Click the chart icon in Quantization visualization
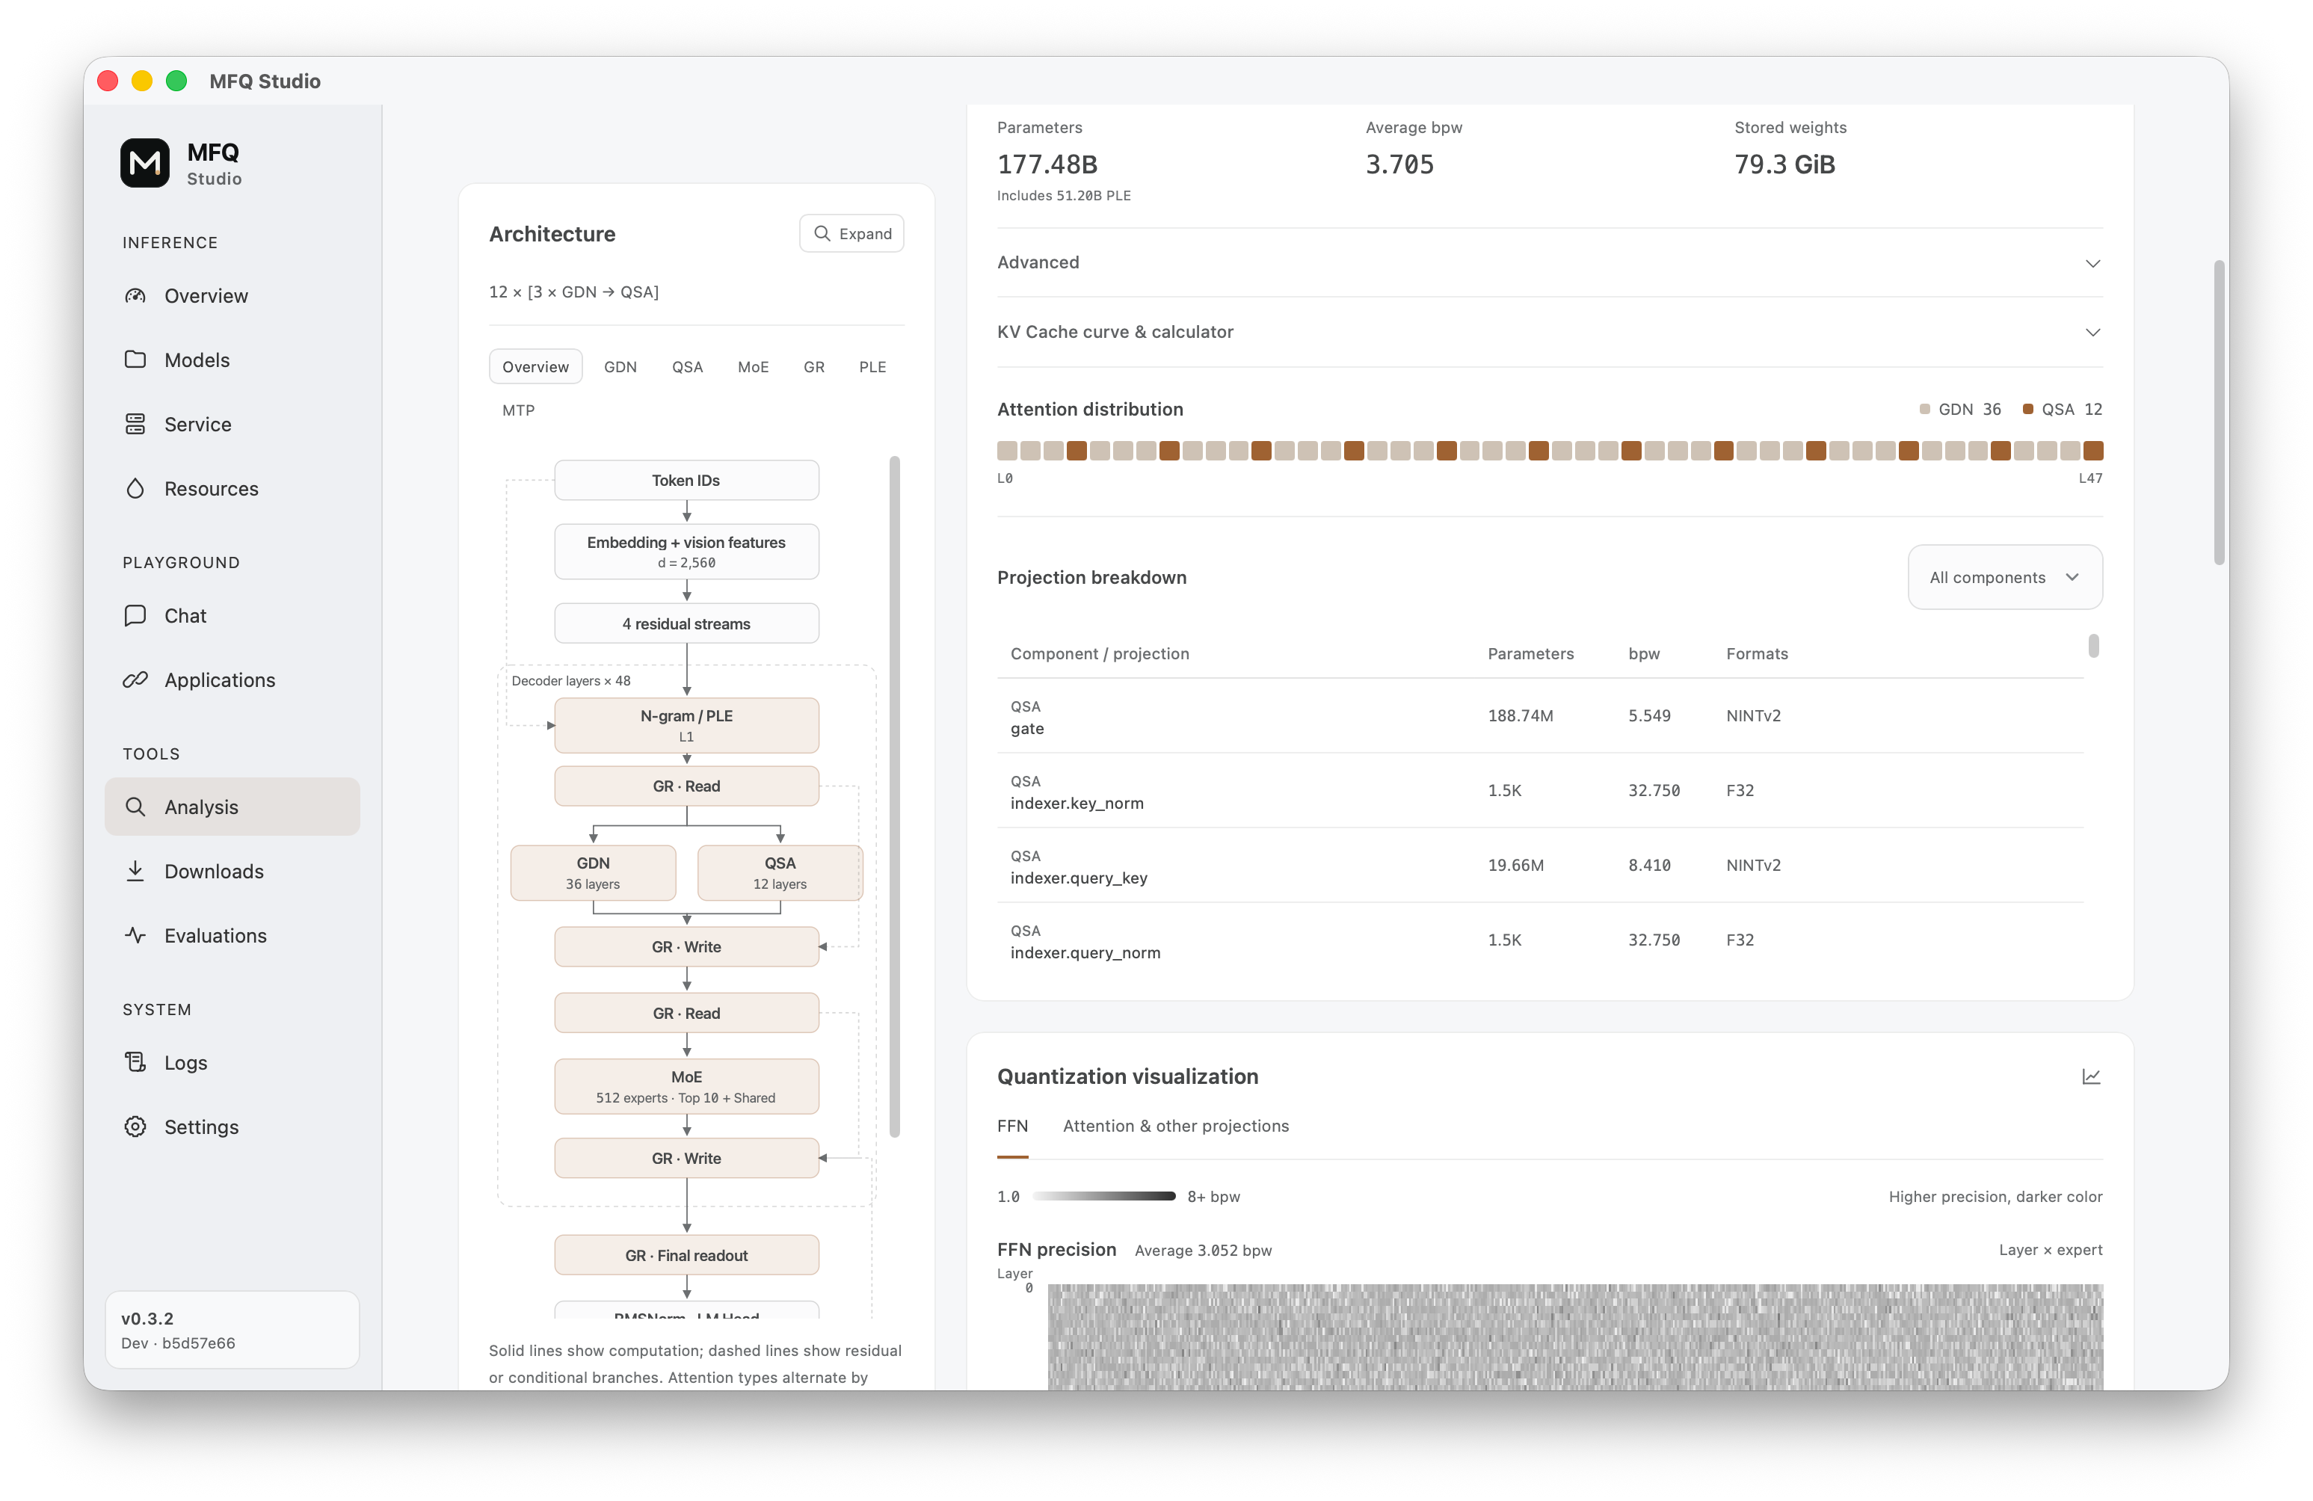Viewport: 2313px width, 1501px height. pyautogui.click(x=2090, y=1076)
